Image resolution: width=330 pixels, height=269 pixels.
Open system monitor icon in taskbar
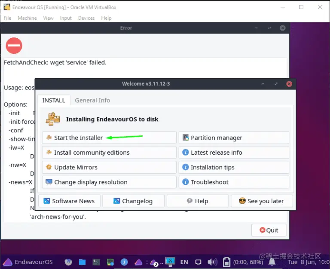point(110,262)
